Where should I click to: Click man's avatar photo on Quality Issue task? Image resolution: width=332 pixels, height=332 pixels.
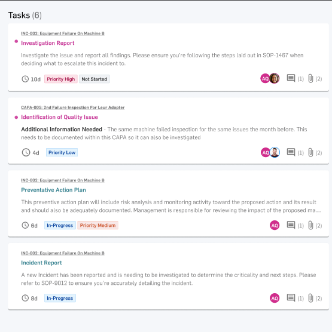(x=275, y=152)
